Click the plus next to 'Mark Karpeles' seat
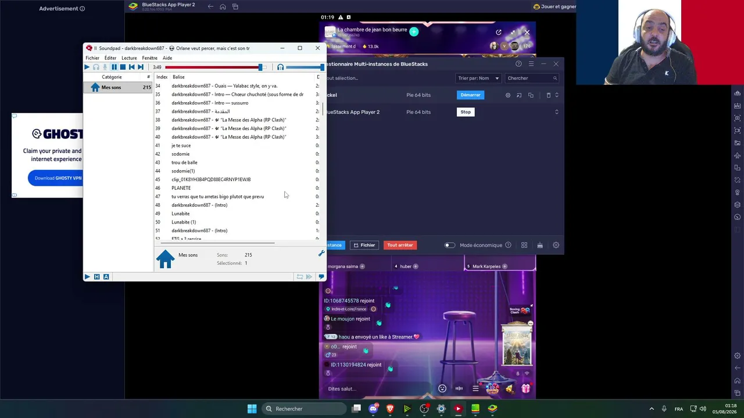The image size is (744, 418). coord(504,266)
